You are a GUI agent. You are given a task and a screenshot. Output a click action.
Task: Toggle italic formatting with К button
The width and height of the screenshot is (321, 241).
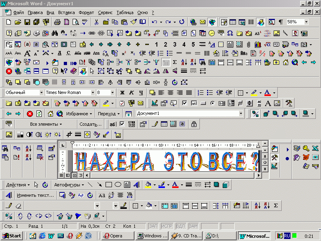[132, 93]
